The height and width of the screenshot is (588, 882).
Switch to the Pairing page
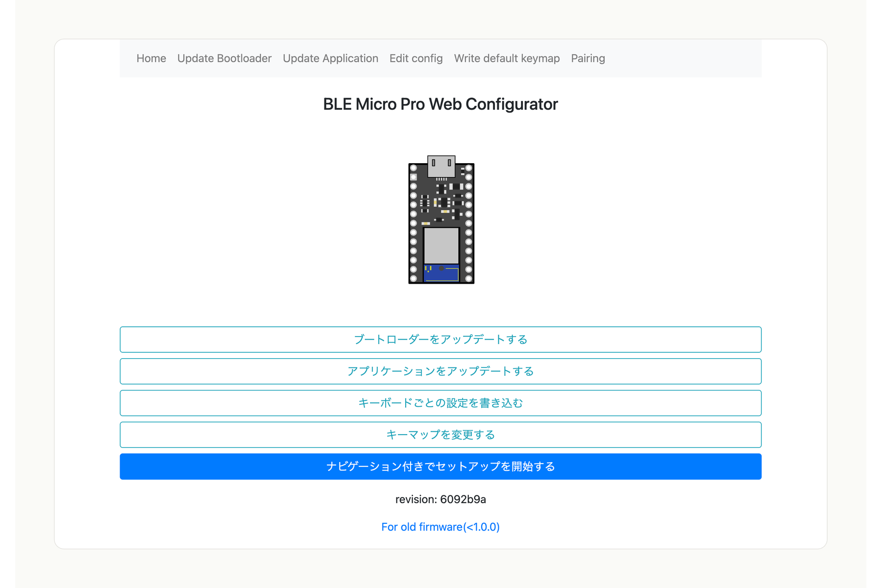(588, 58)
